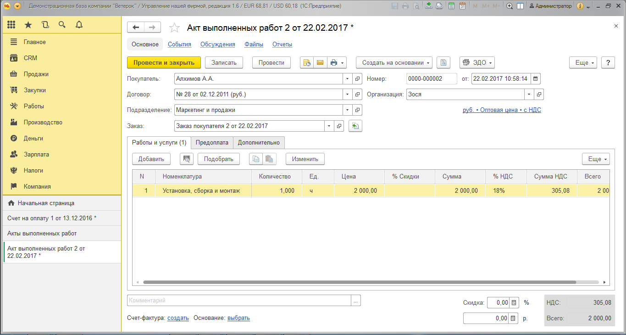Click the envelope email send icon
The height and width of the screenshot is (335, 626).
[x=320, y=63]
